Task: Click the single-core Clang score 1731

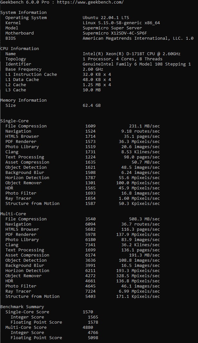Action: coord(90,152)
